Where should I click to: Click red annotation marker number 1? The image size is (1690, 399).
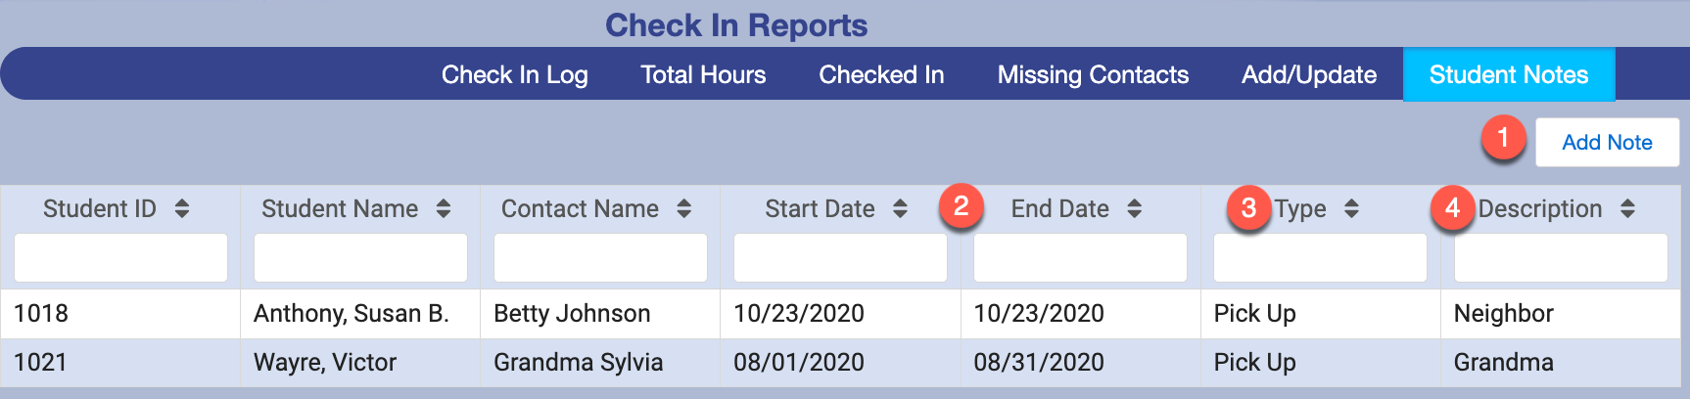(1503, 139)
